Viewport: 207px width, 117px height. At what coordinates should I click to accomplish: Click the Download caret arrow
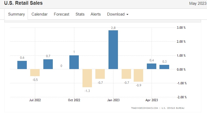click(127, 14)
